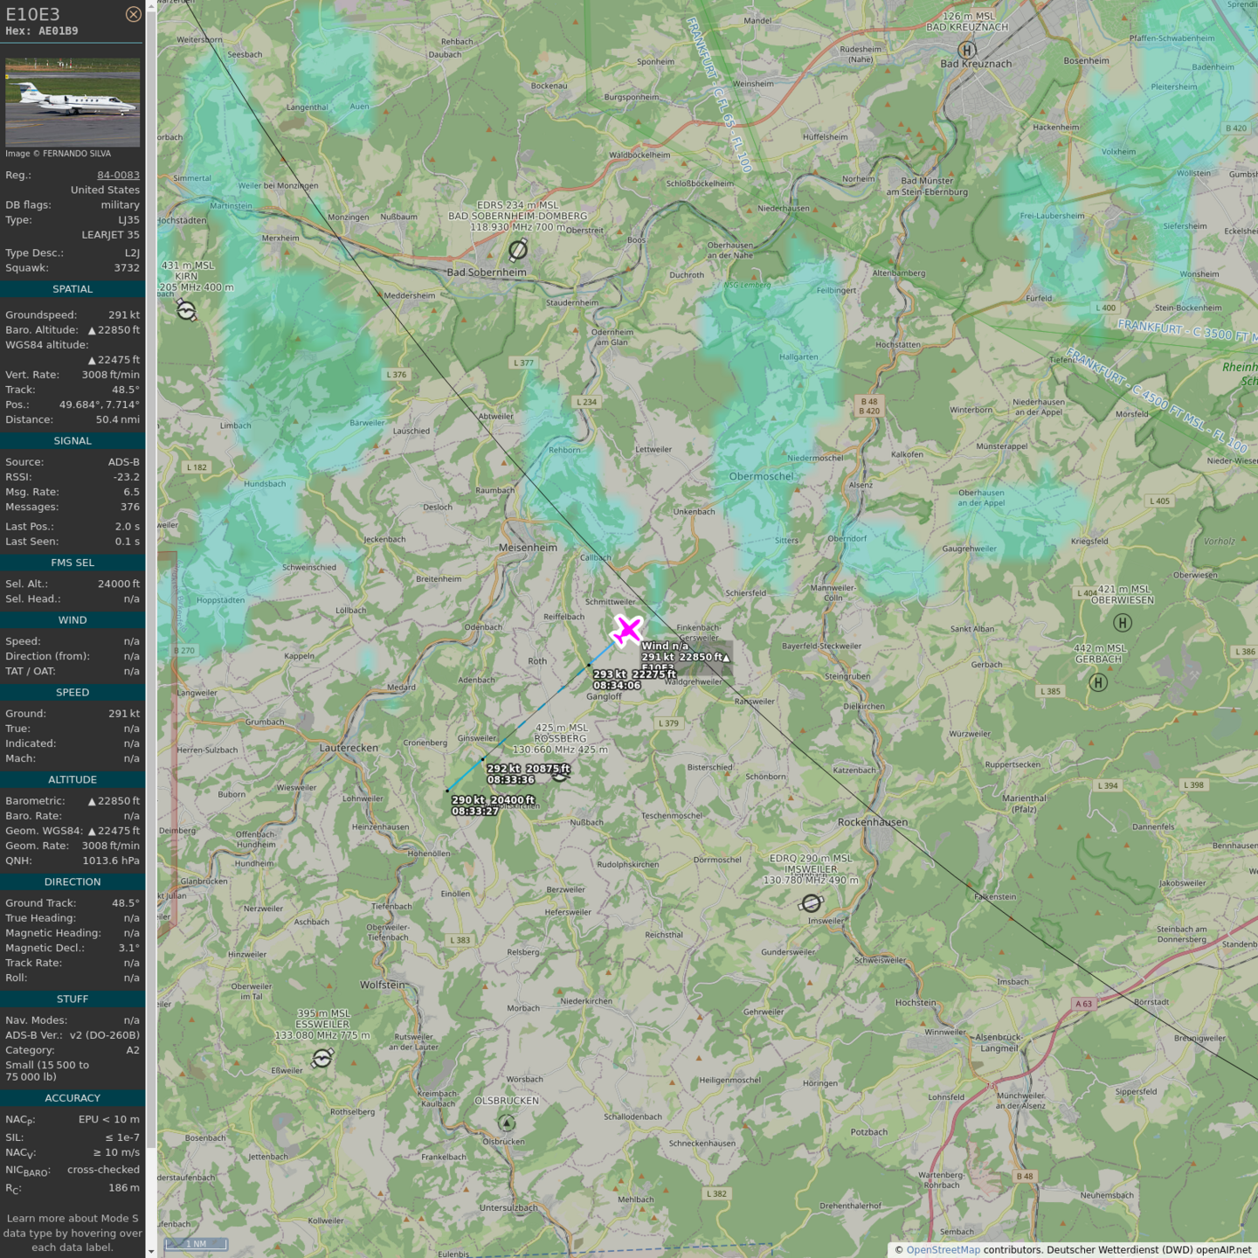Click the Bad Kreuznach heliport icon
Screen dimensions: 1258x1258
[x=967, y=50]
